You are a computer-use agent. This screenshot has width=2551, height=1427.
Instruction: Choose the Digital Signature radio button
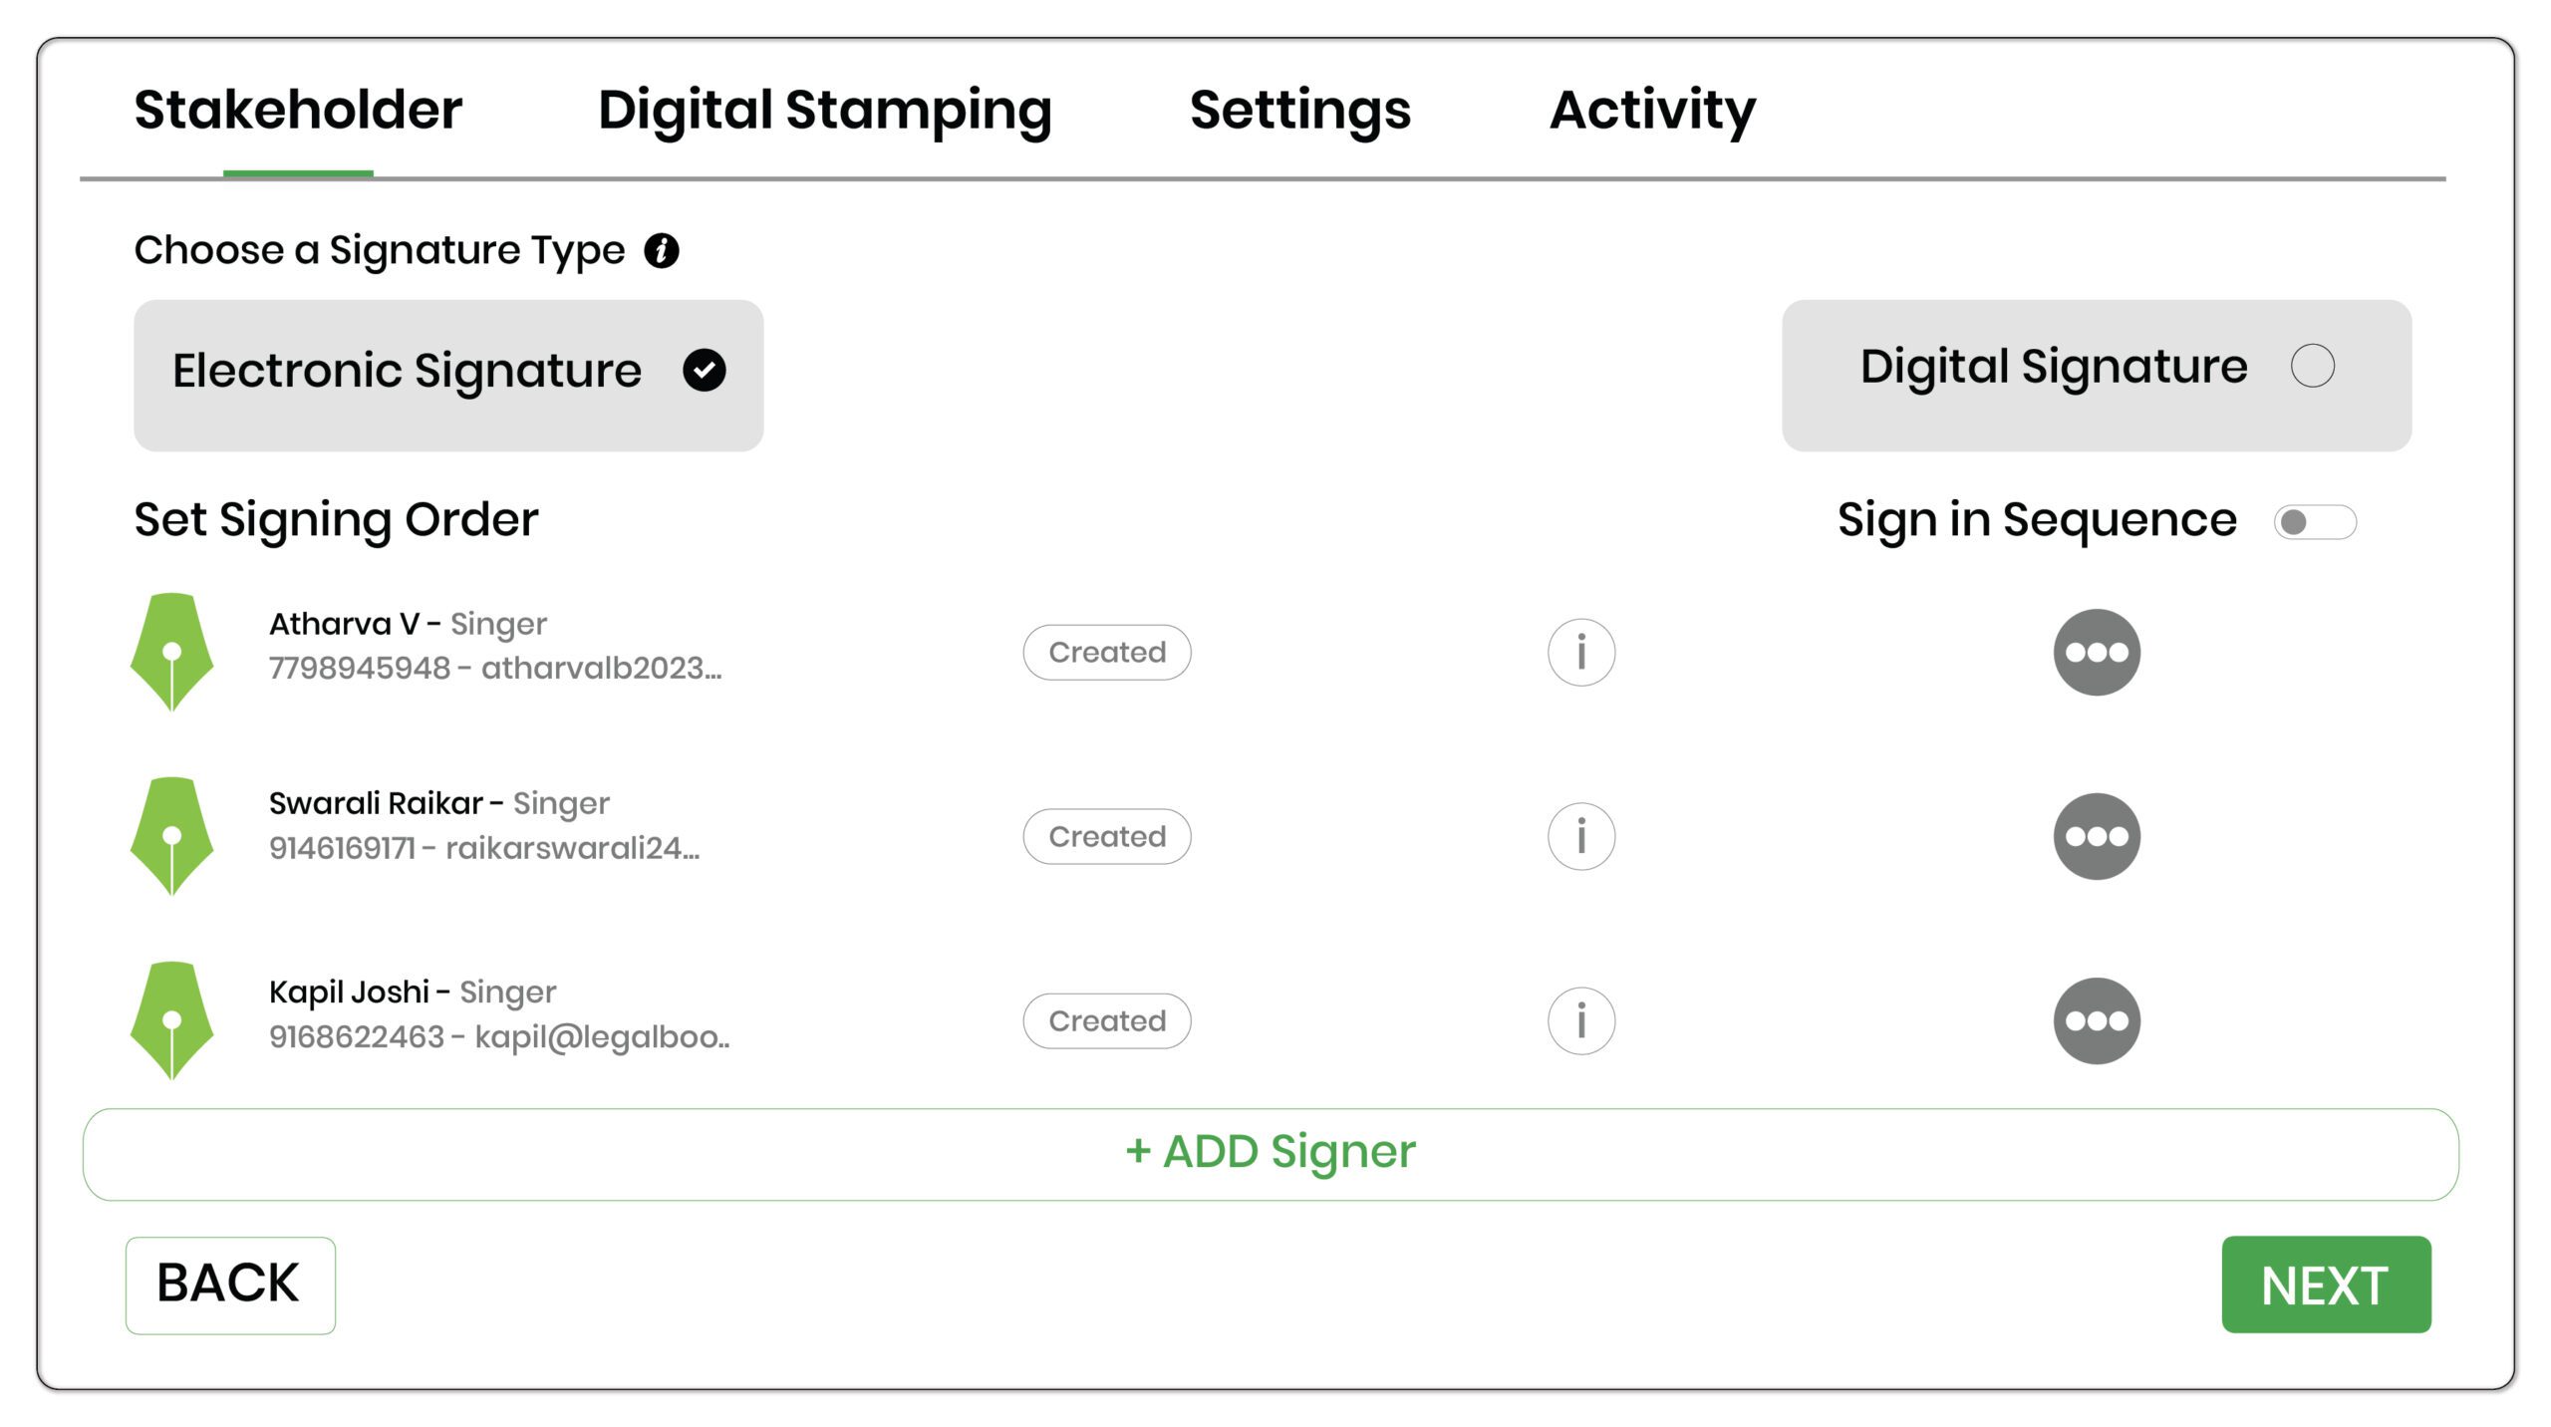(x=2312, y=366)
